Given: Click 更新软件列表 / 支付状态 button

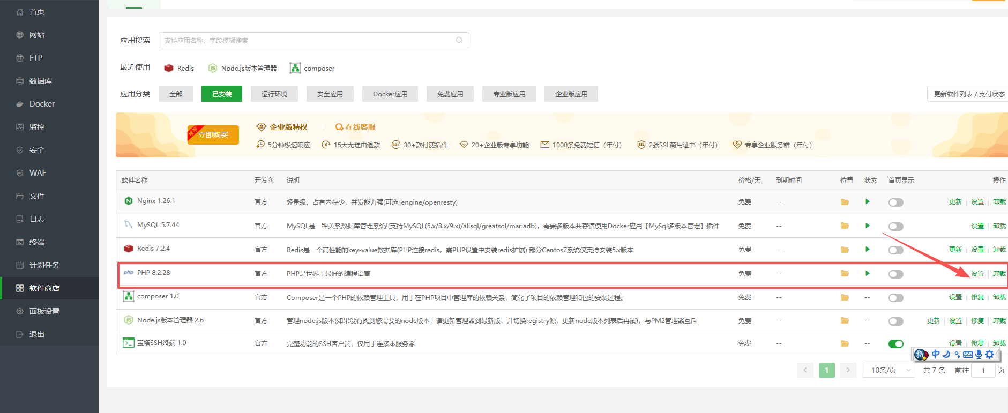Looking at the screenshot, I should 969,94.
